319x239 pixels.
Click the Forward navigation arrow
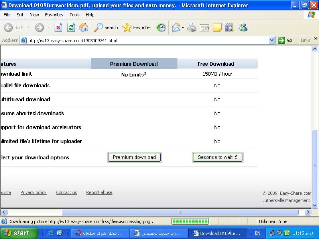click(39, 27)
